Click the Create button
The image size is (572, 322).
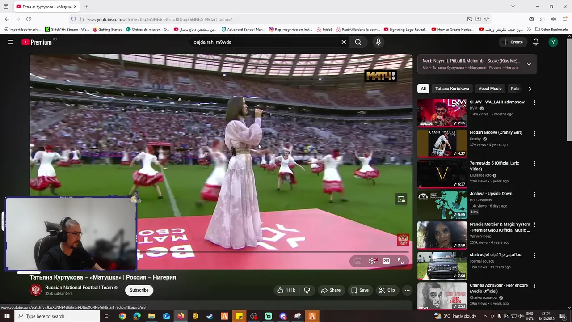(513, 42)
